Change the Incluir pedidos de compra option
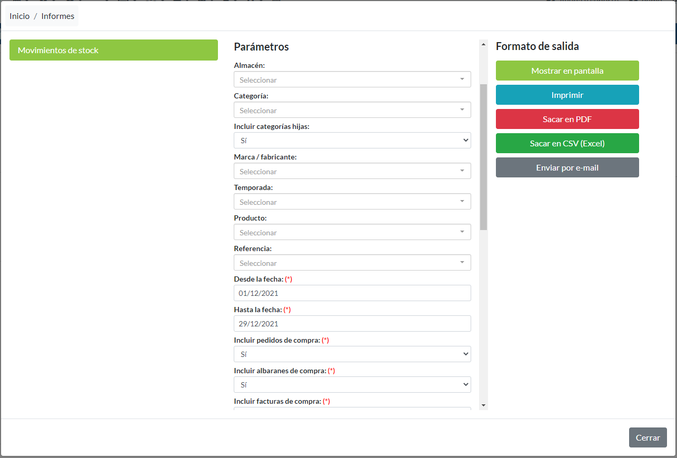The width and height of the screenshot is (677, 458). click(352, 354)
